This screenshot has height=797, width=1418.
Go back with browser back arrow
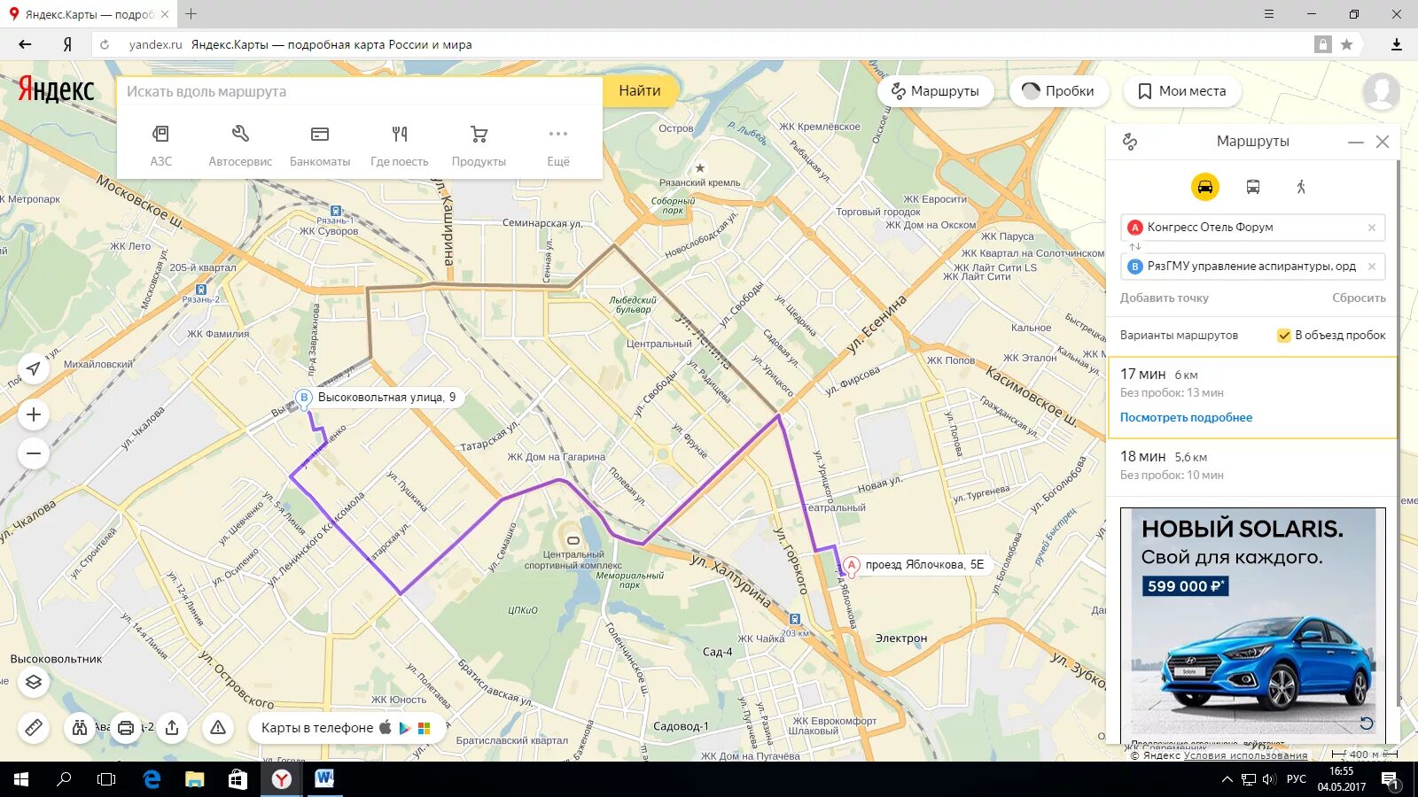(x=25, y=44)
